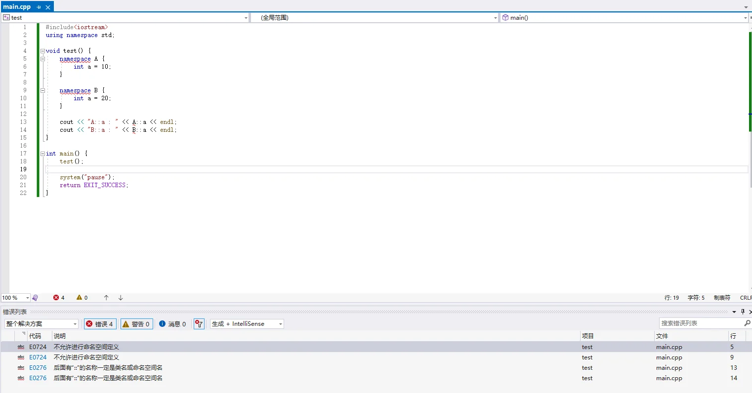Sort errors by 文件 column
The height and width of the screenshot is (393, 752).
click(x=691, y=336)
